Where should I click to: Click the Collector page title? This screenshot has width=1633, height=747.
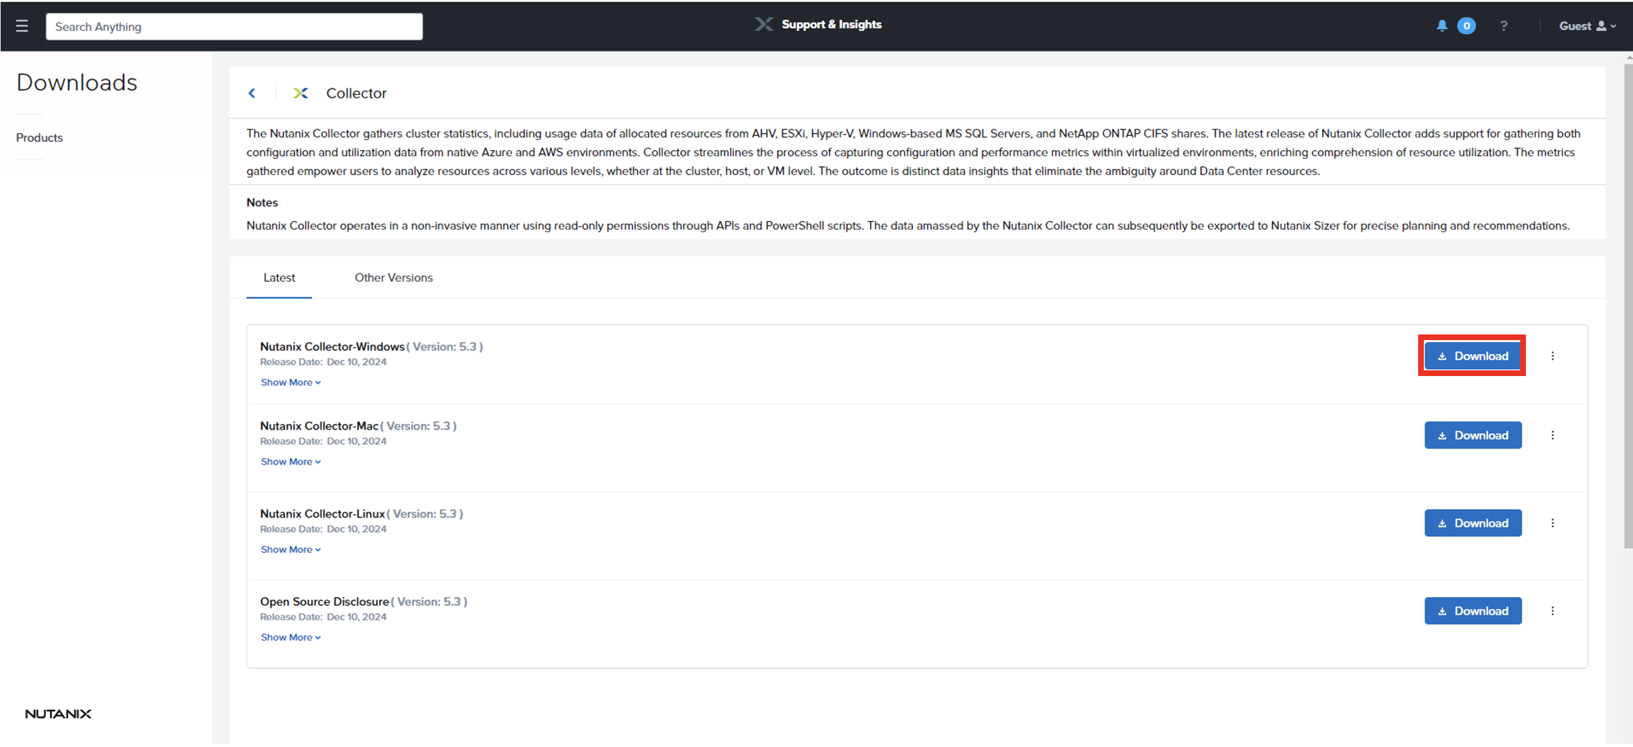[356, 93]
